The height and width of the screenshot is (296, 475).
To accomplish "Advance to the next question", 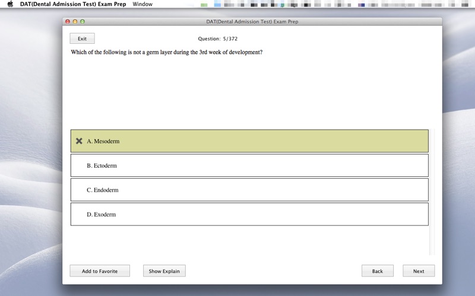I will (419, 271).
